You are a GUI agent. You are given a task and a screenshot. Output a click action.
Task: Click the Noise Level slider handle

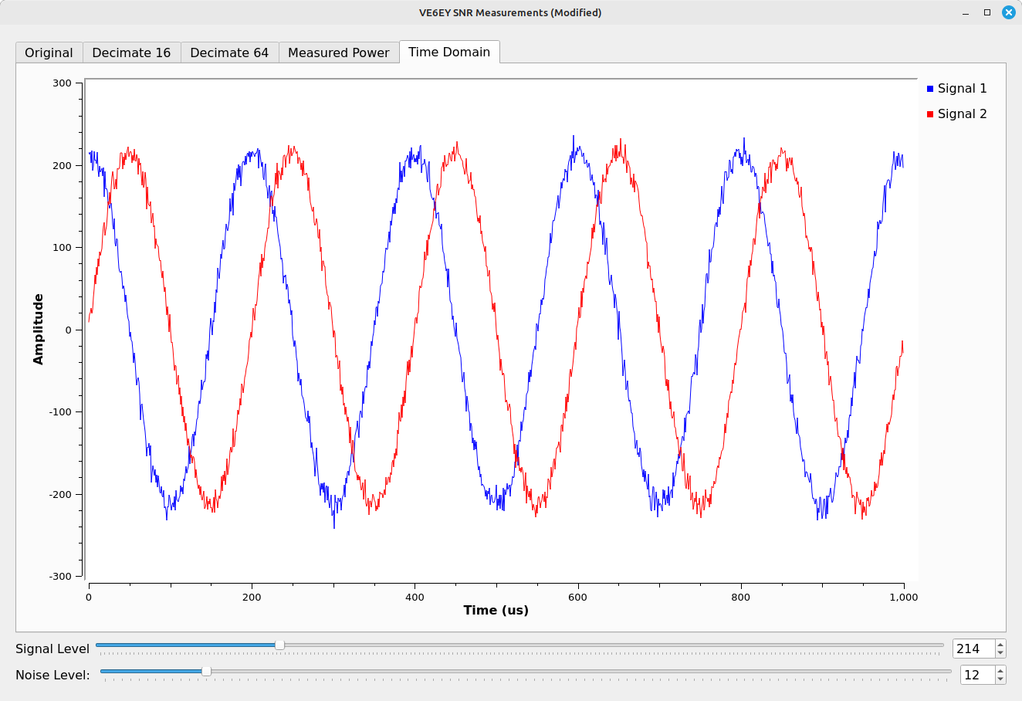point(206,671)
